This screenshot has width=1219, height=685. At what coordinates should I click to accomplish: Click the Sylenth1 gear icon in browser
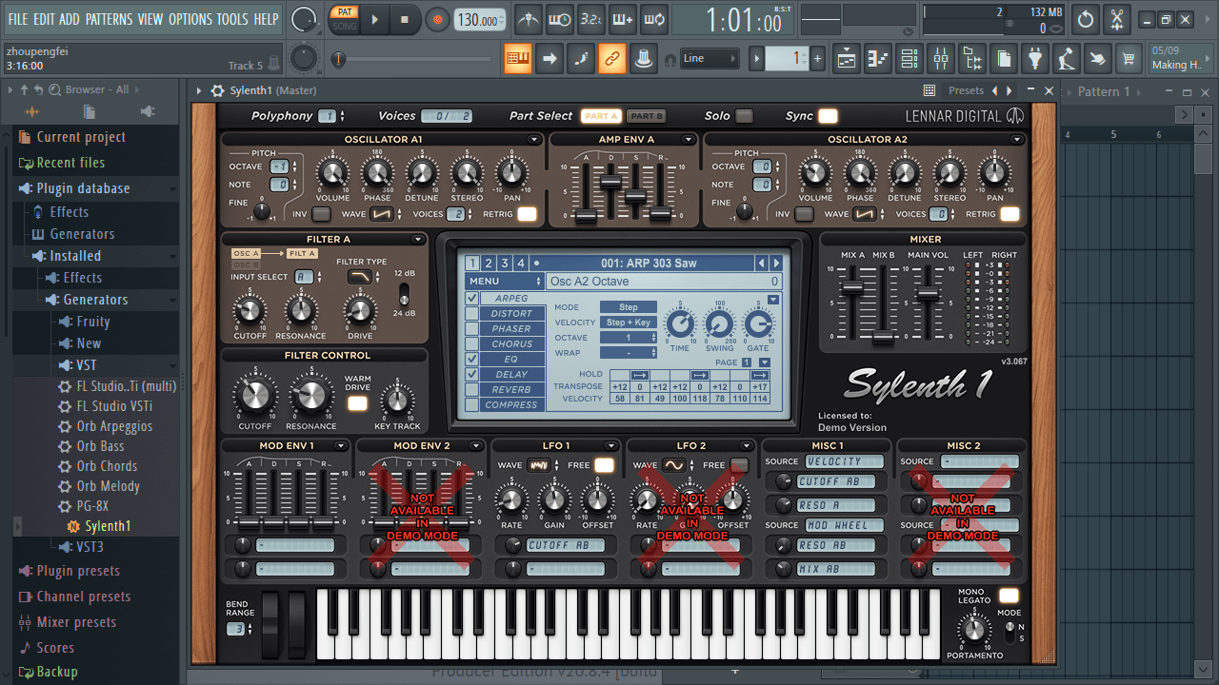[x=73, y=526]
